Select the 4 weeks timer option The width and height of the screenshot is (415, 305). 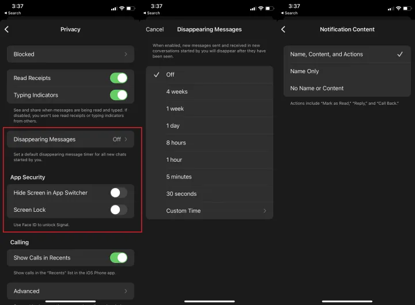(177, 91)
